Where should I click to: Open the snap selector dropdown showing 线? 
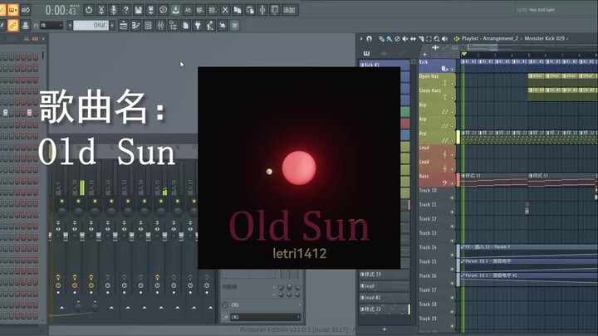coord(51,26)
